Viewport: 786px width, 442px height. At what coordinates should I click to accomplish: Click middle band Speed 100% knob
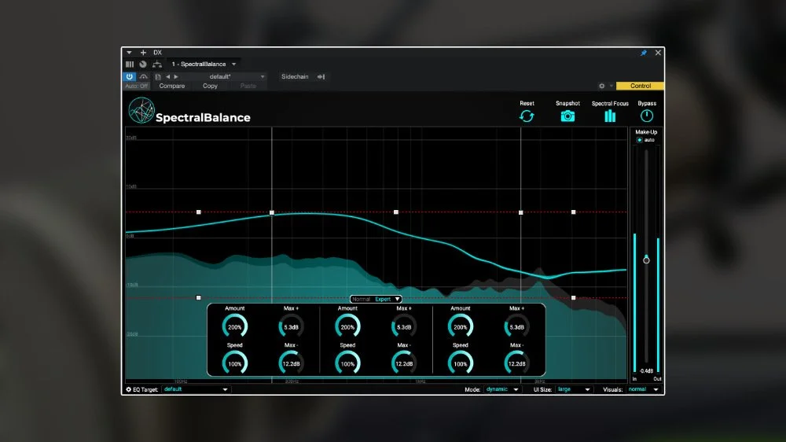point(347,363)
